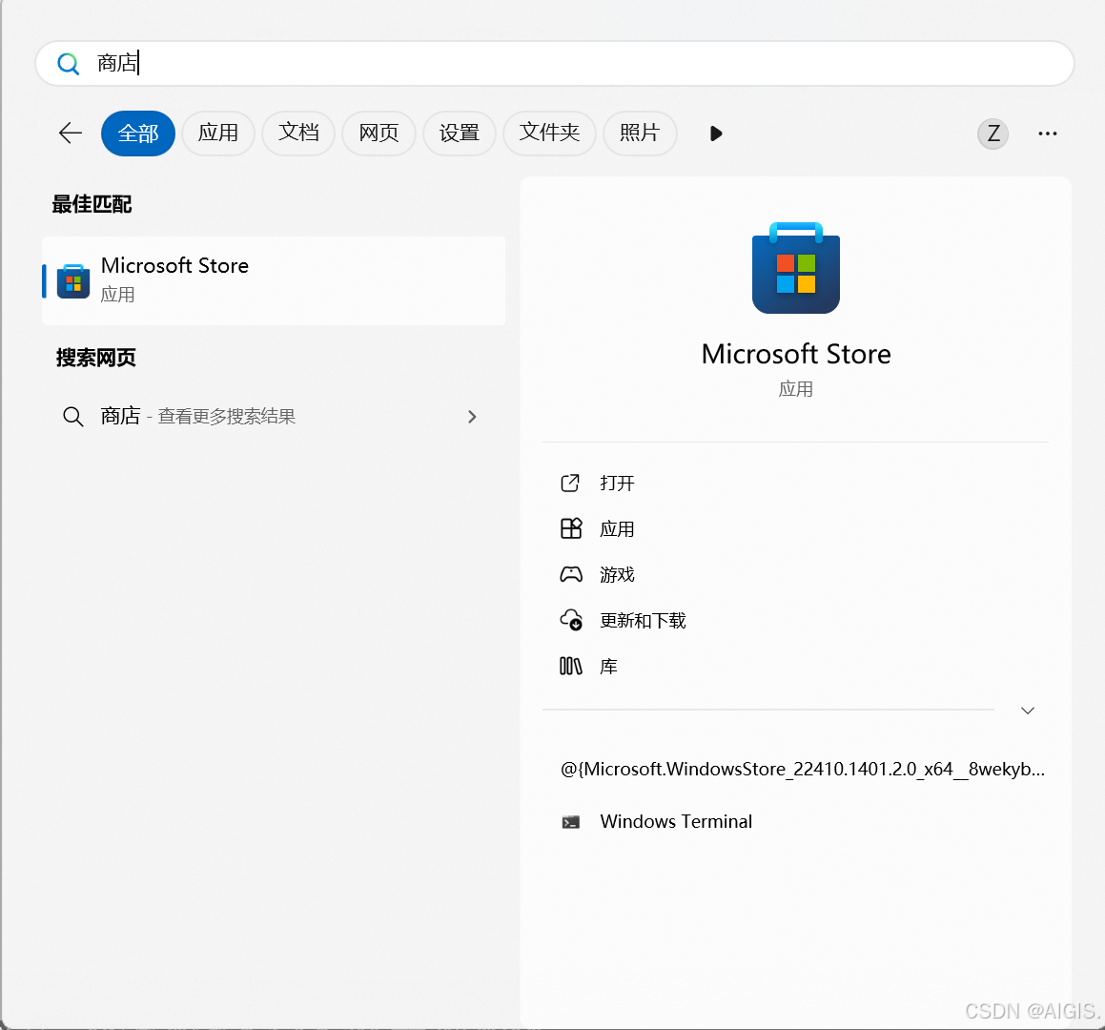
Task: Open the Microsoft Store best match result
Action: click(x=274, y=280)
